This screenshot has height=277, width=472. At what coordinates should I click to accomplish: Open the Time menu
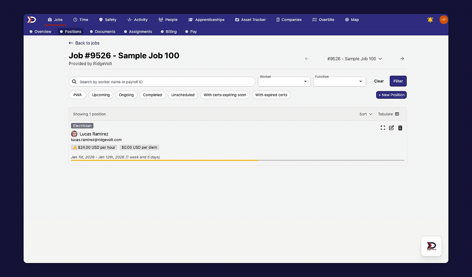coord(81,20)
